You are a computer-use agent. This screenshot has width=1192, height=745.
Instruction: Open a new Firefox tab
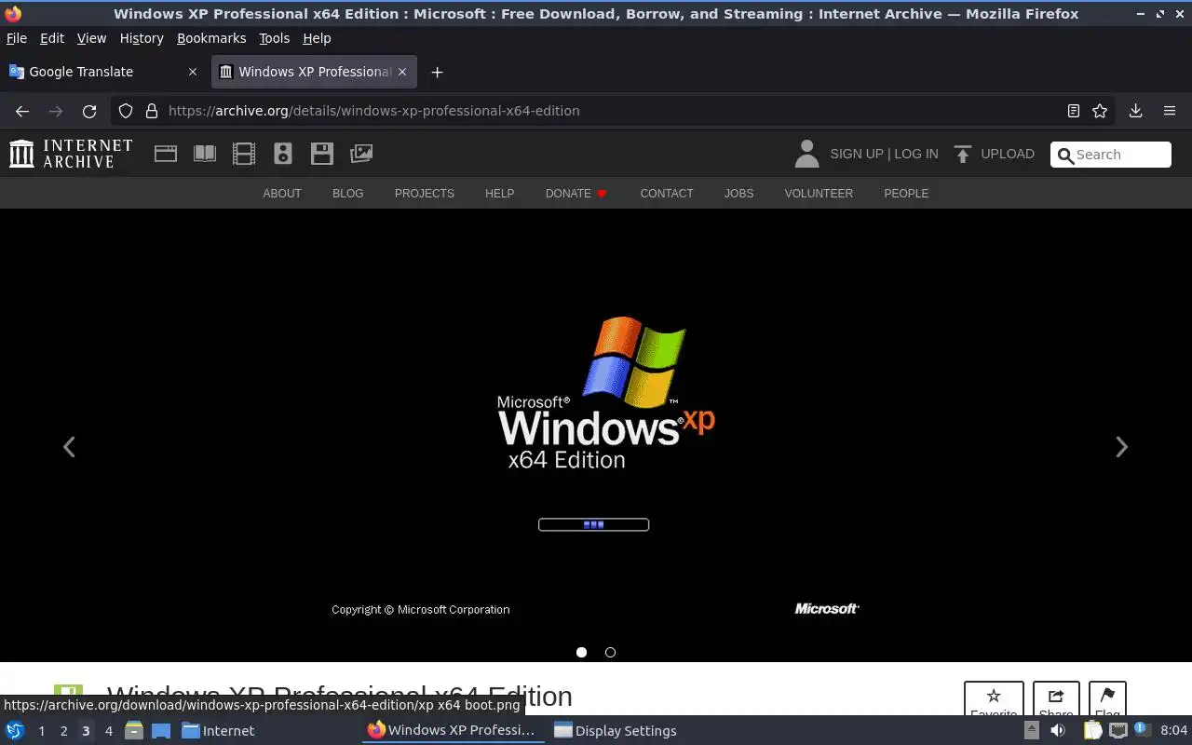pos(437,72)
